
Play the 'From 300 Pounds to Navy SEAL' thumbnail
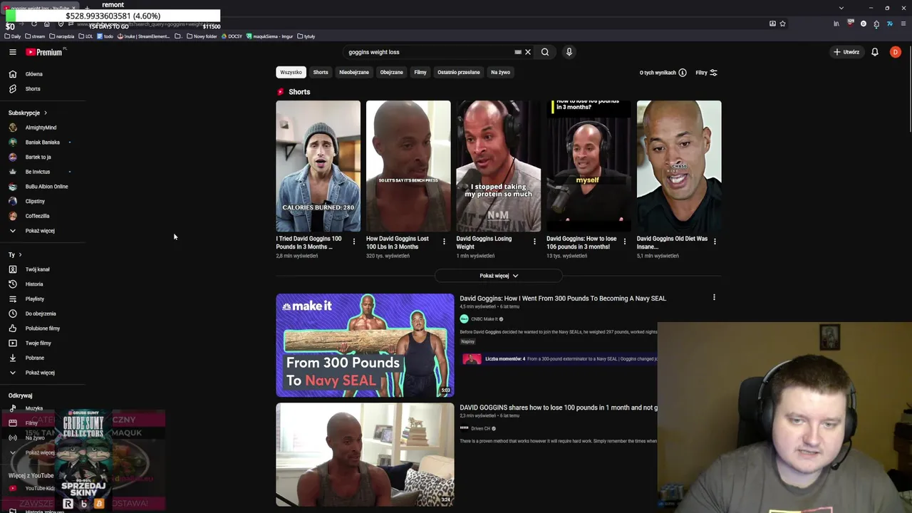pos(365,345)
